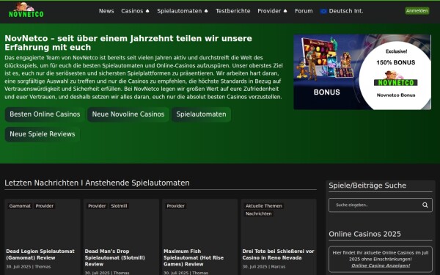Click the Online Casinos 2025 heading
This screenshot has width=440, height=275.
pyautogui.click(x=364, y=234)
